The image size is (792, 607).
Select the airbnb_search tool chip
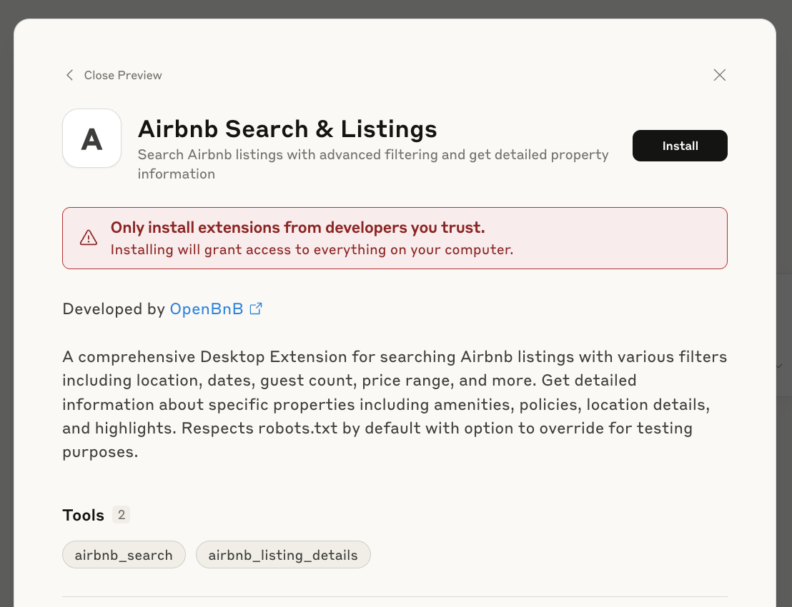[124, 555]
